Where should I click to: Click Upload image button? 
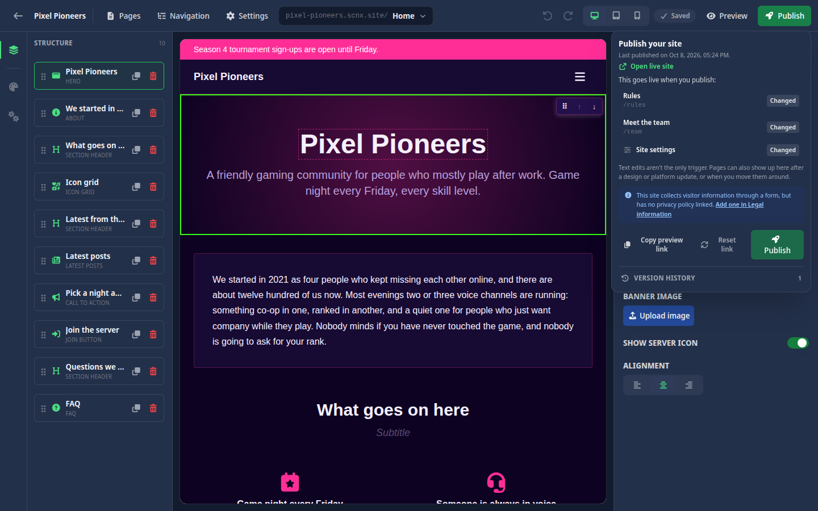[658, 316]
